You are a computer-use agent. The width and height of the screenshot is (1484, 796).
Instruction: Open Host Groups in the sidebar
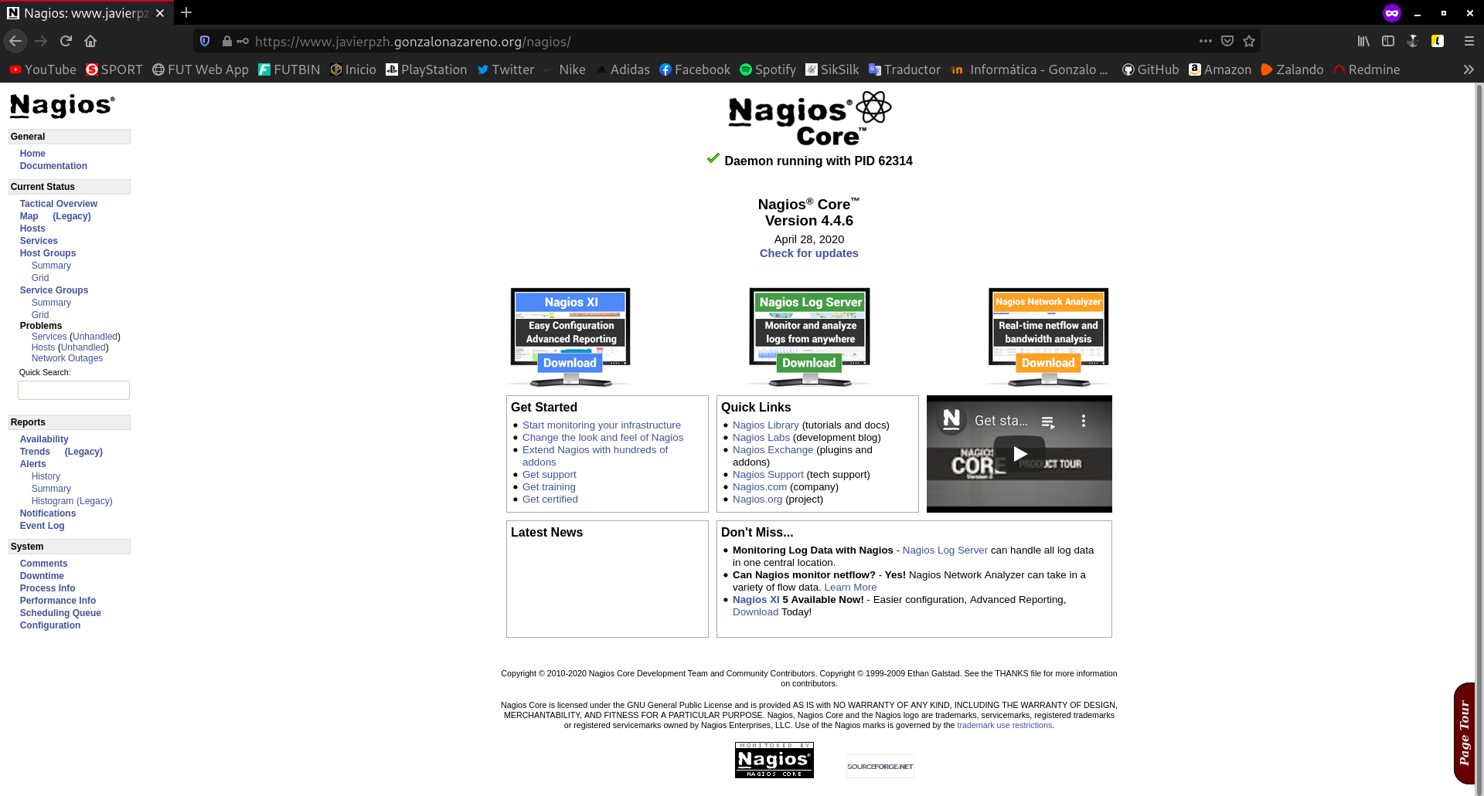point(48,253)
